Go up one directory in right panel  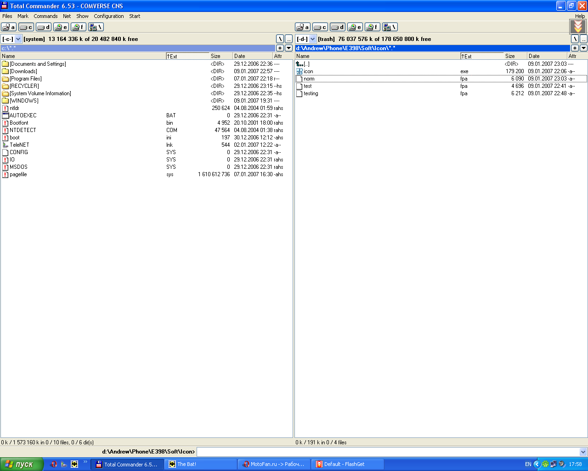tap(583, 39)
